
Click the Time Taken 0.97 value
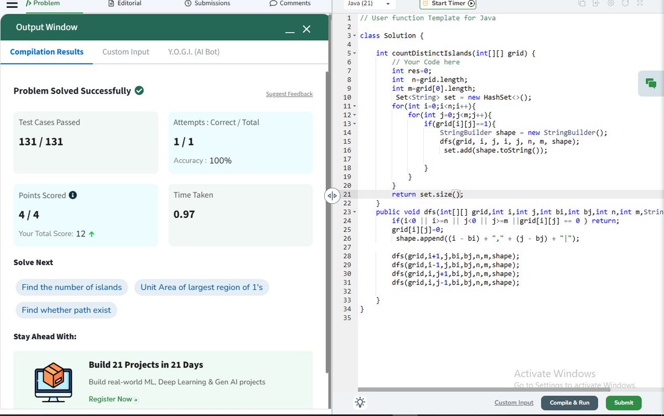184,214
